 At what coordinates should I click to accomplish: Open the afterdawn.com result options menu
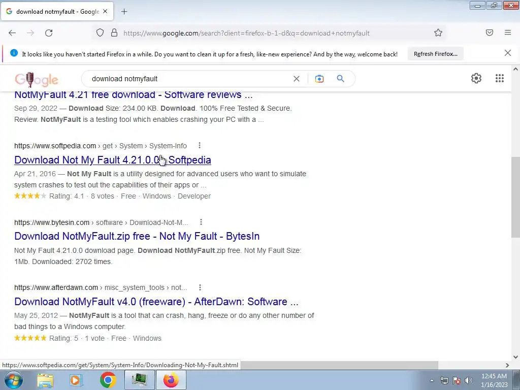200,287
